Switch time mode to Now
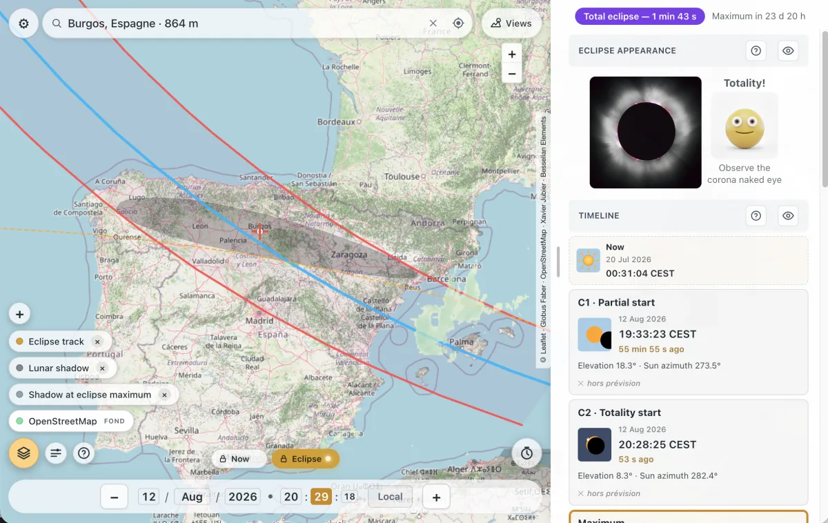 [239, 459]
